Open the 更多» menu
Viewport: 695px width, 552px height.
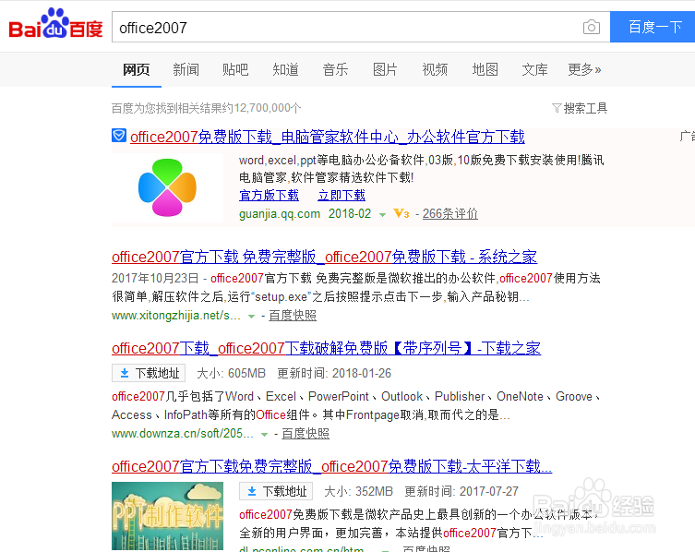[x=584, y=69]
